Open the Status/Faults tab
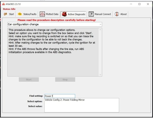Screen dimensions: 153x118 [x=27, y=14]
